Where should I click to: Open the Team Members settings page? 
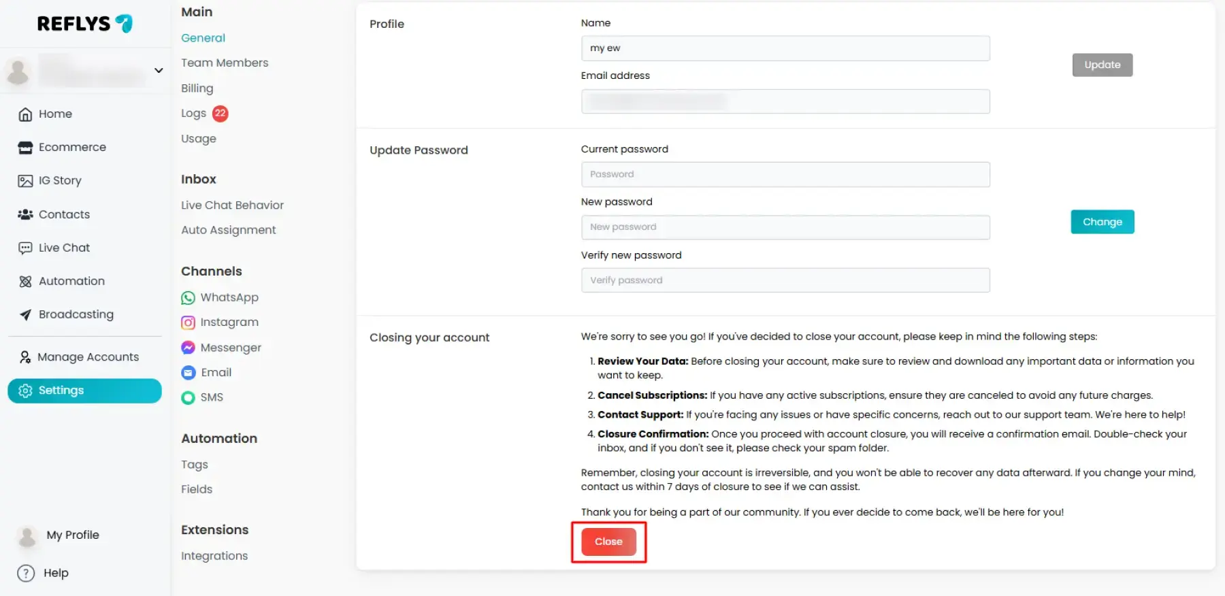pos(225,63)
